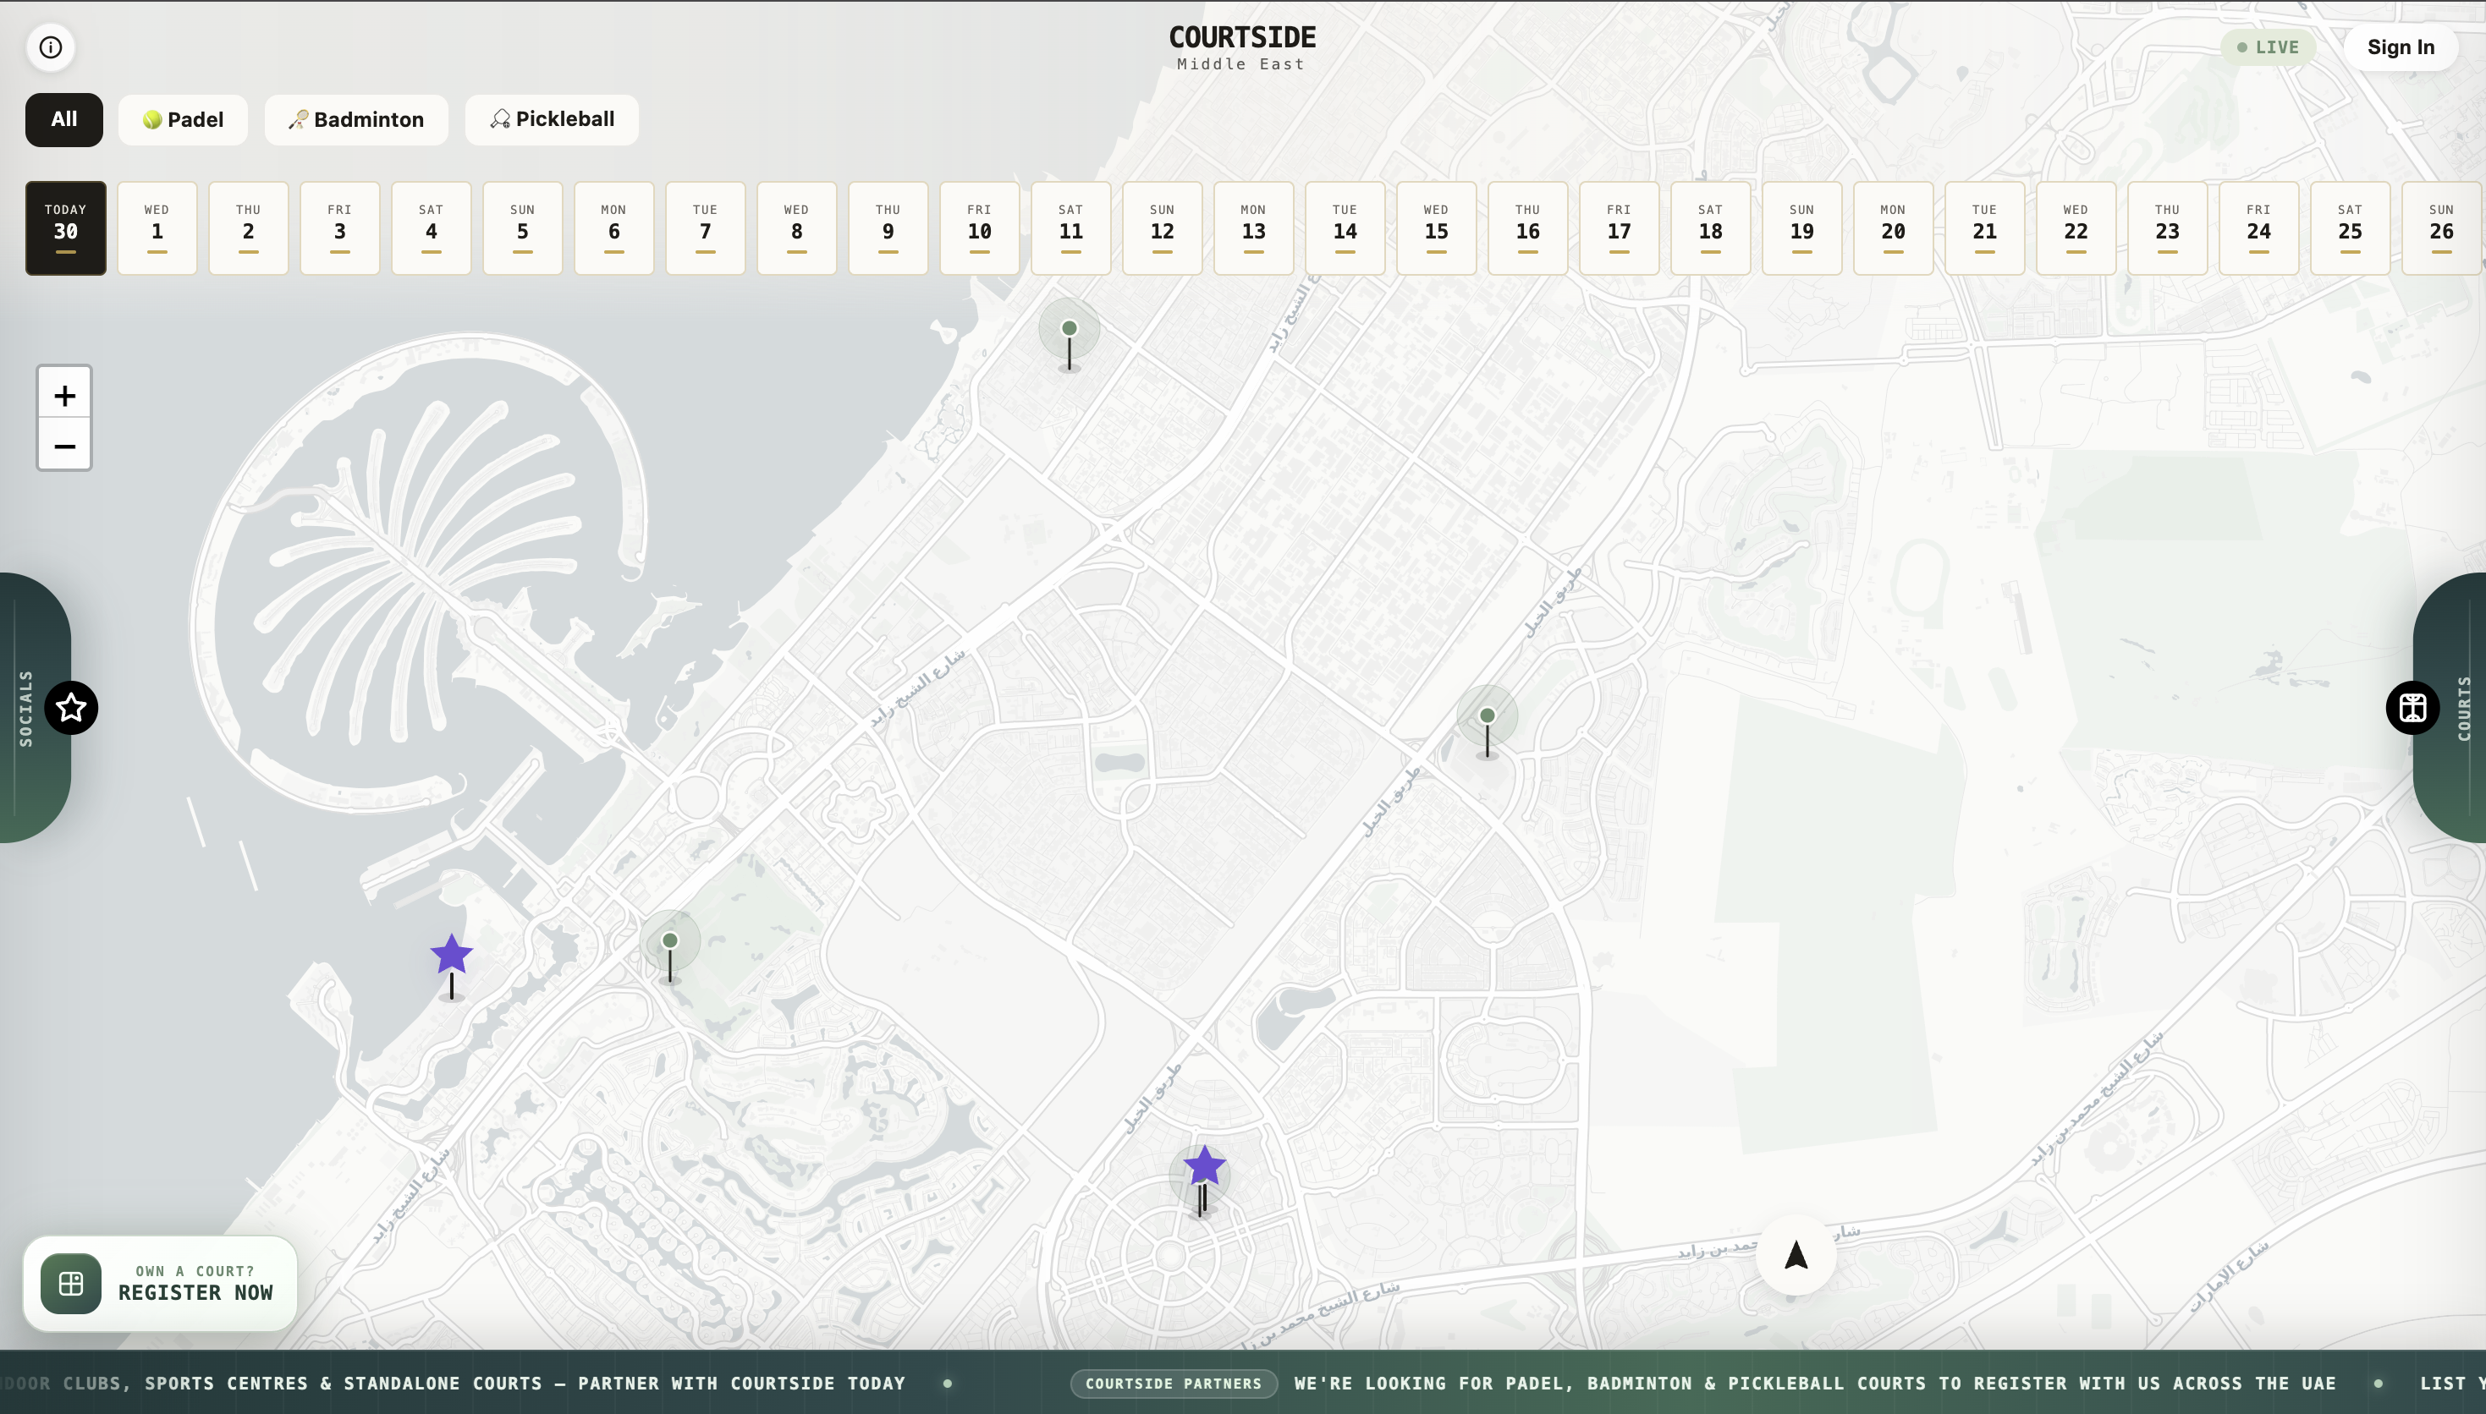The image size is (2486, 1414).
Task: Select Sat 18 date
Action: (x=1711, y=228)
